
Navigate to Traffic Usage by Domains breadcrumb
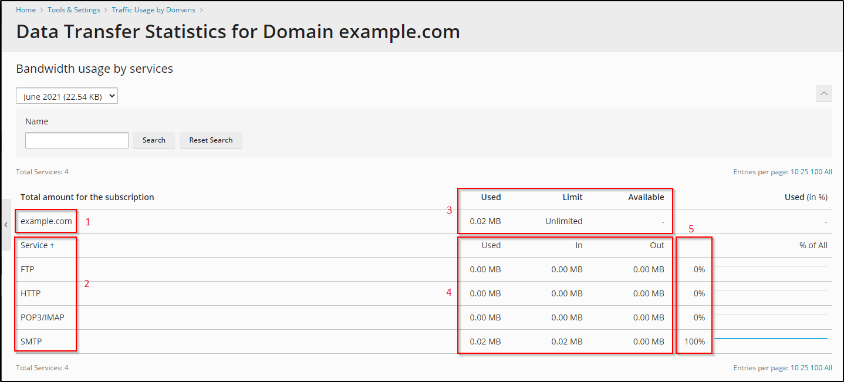153,10
